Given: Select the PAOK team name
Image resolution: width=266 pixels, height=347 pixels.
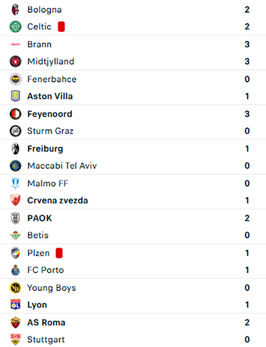Looking at the screenshot, I should tap(40, 218).
